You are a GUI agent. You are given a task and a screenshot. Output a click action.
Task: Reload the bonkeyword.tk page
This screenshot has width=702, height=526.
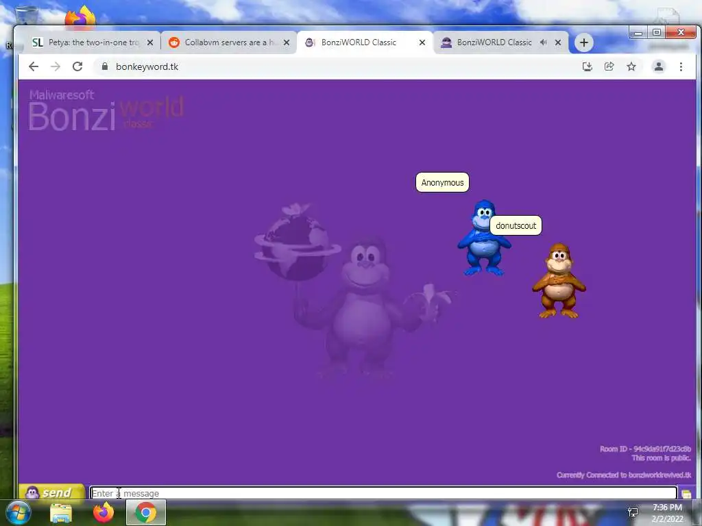point(77,66)
